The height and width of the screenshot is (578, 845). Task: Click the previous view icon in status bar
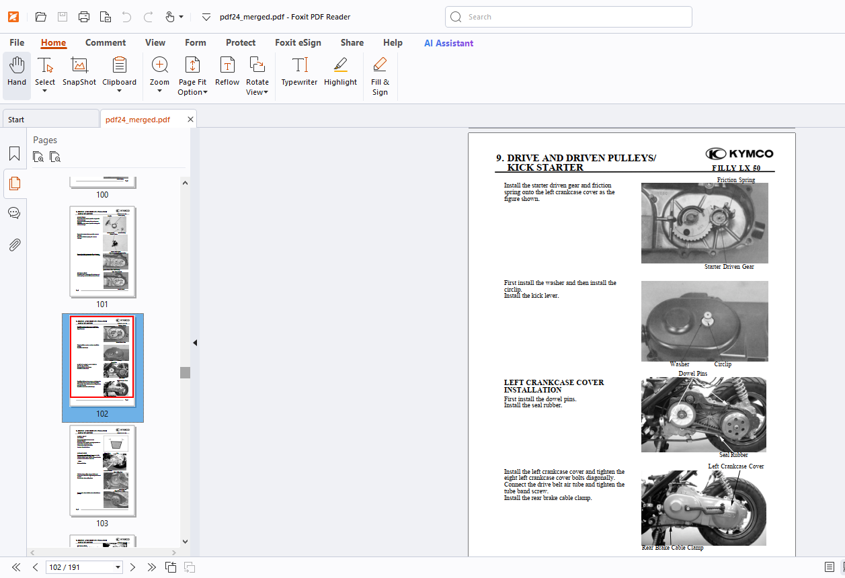click(171, 567)
